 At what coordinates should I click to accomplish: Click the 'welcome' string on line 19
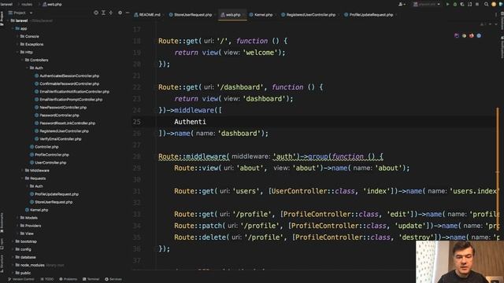tap(260, 53)
